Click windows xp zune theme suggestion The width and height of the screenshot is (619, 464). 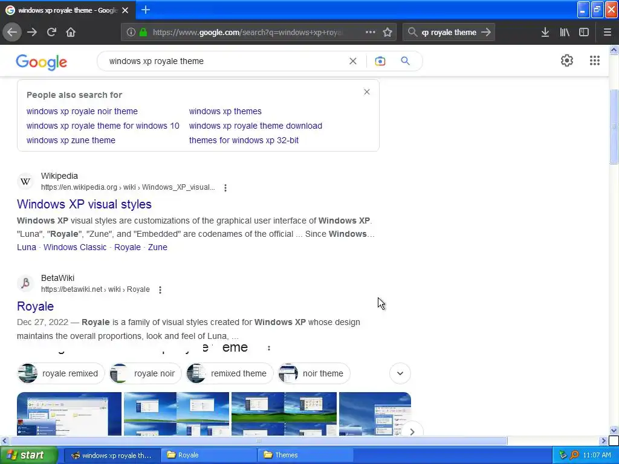(x=71, y=140)
